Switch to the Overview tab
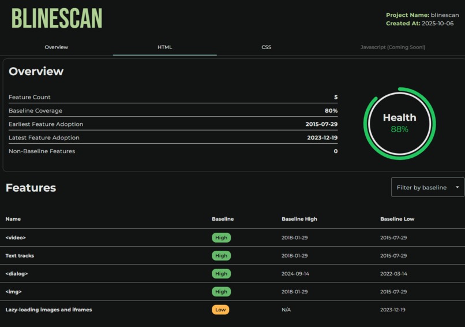 [x=57, y=47]
